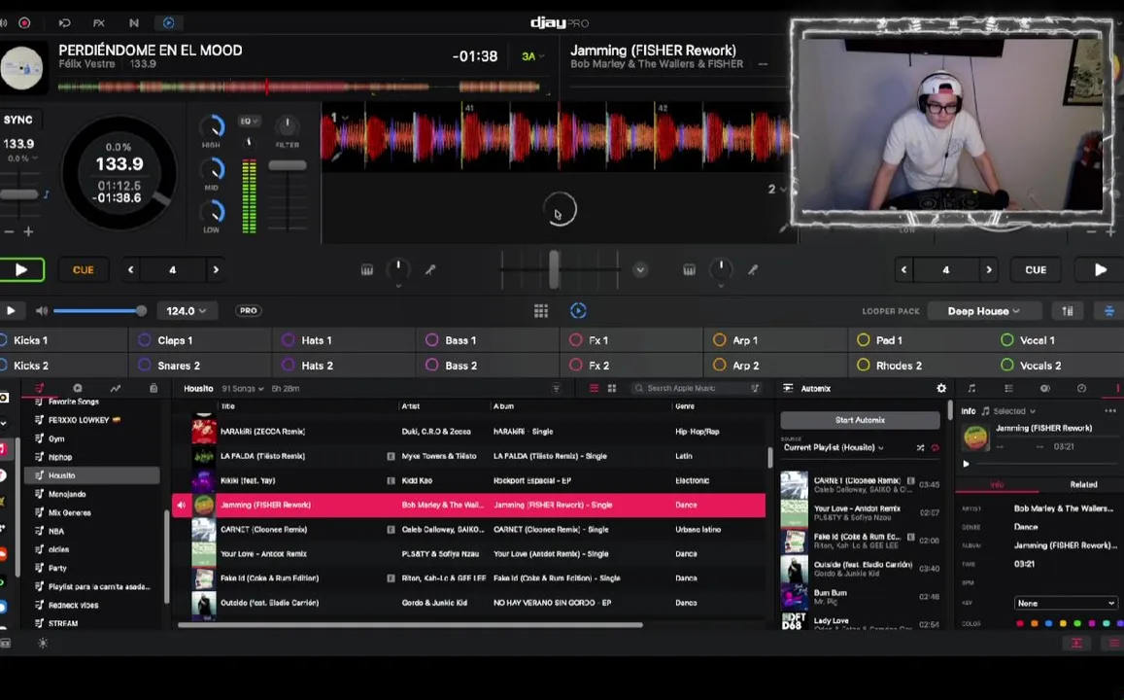Click deck 1 channel volume fader
Image resolution: width=1124 pixels, height=700 pixels.
point(288,165)
